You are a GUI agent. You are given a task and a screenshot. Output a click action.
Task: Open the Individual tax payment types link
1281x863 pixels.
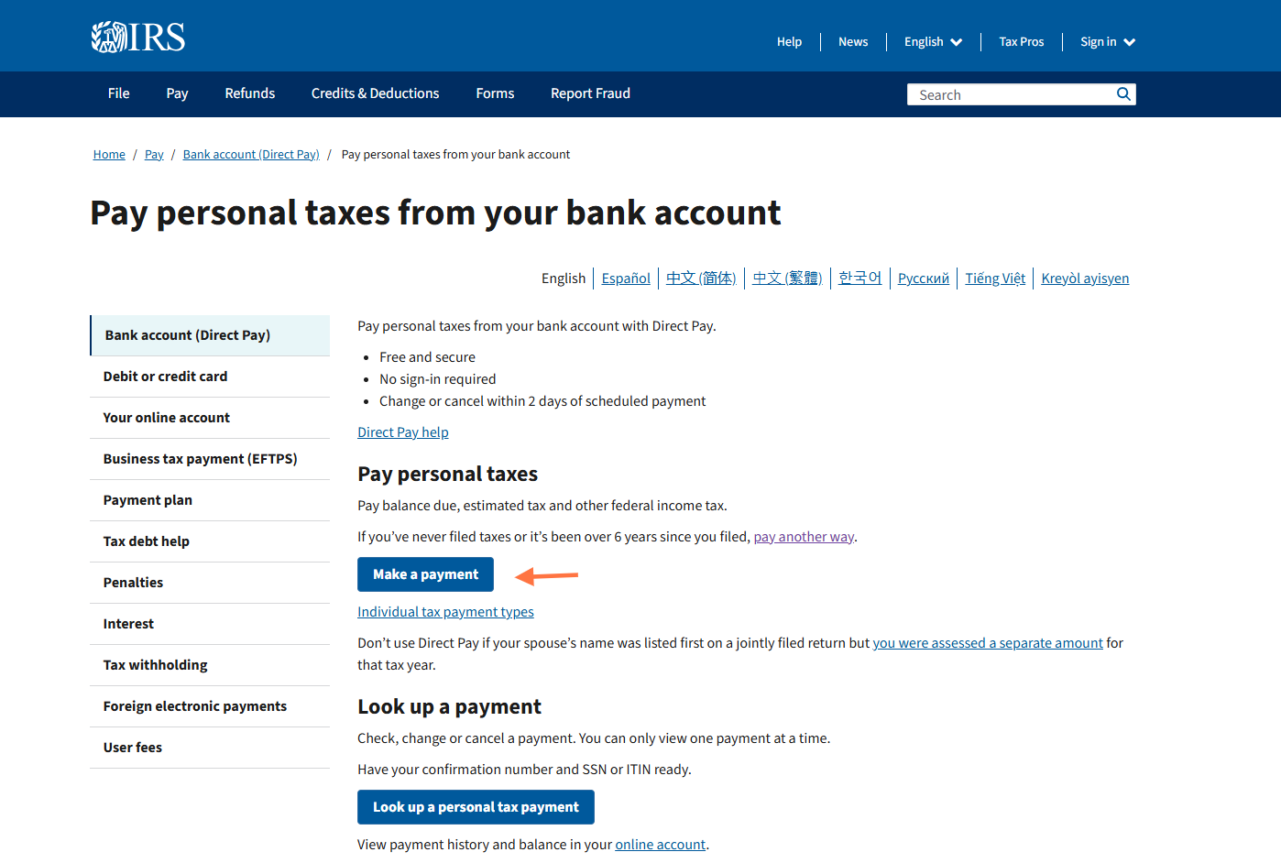click(x=445, y=612)
